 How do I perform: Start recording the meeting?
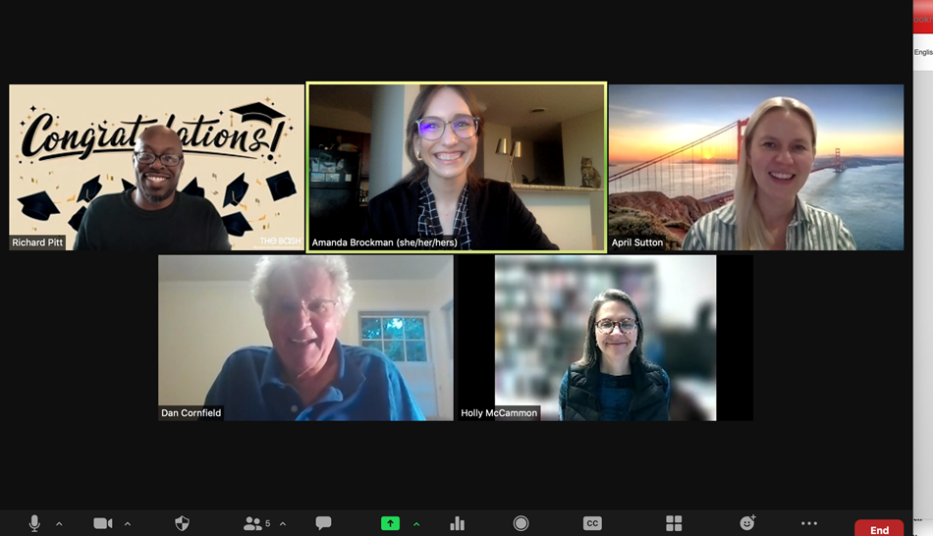521,523
